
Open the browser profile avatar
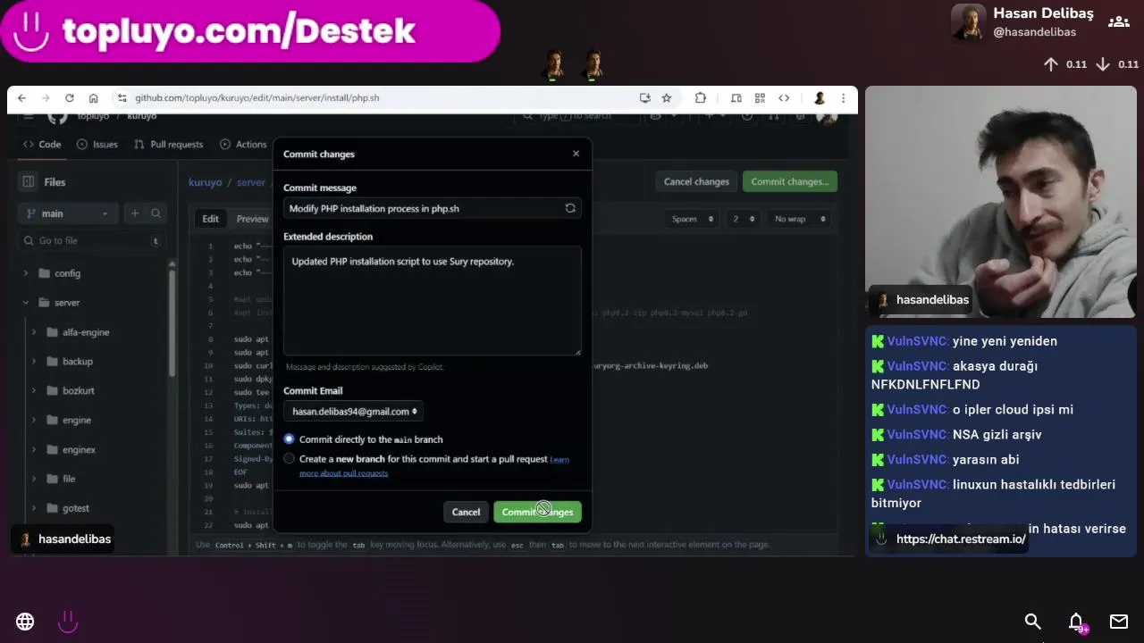(x=819, y=98)
